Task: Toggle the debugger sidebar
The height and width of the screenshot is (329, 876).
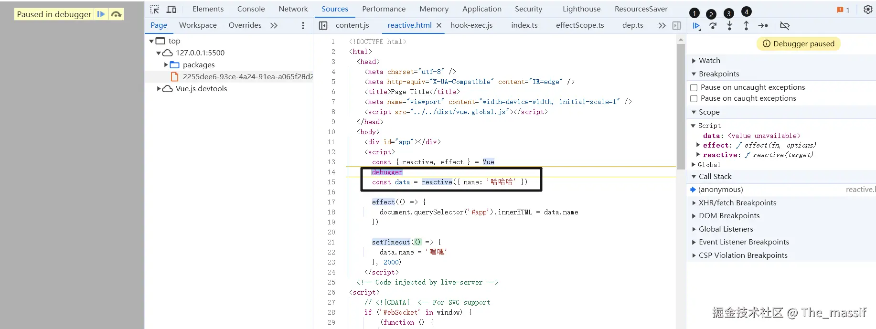Action: click(x=676, y=25)
